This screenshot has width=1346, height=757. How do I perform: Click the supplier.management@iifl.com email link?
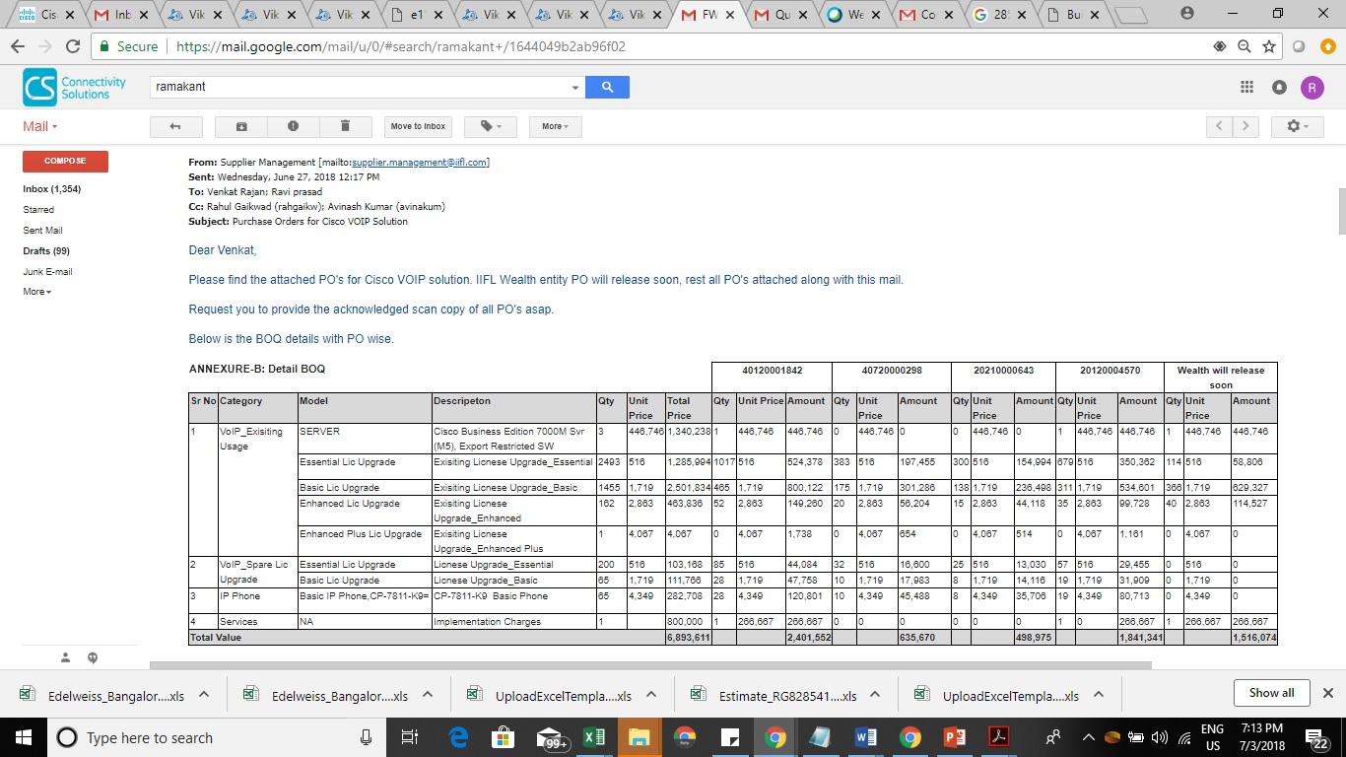pyautogui.click(x=419, y=163)
